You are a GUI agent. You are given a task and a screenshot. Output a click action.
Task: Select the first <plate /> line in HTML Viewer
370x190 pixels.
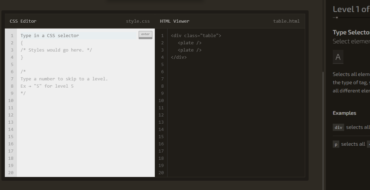point(190,43)
